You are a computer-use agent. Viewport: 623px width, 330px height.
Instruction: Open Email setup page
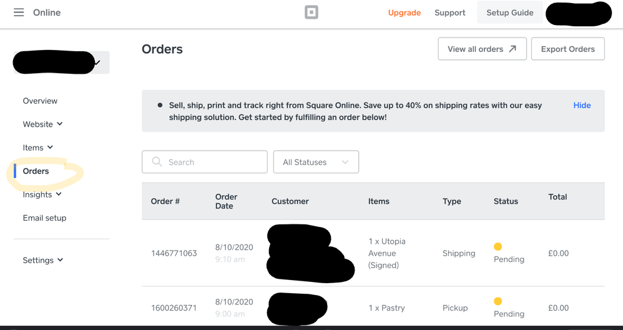44,218
